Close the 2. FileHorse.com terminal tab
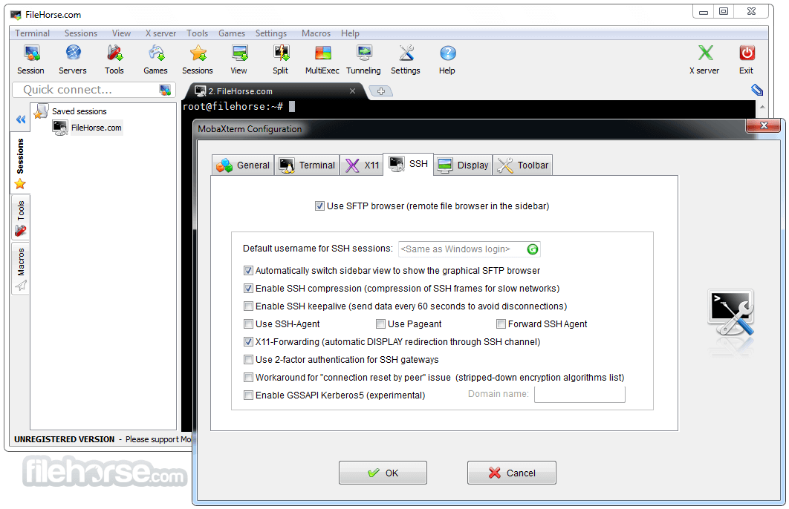This screenshot has width=789, height=509. (352, 91)
